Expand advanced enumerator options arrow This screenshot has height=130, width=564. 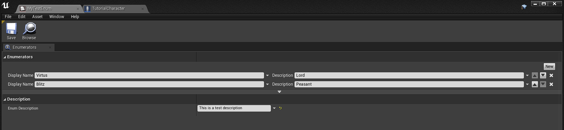pos(279,91)
